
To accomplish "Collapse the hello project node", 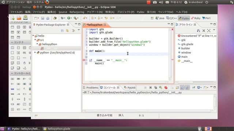I will pos(33,36).
